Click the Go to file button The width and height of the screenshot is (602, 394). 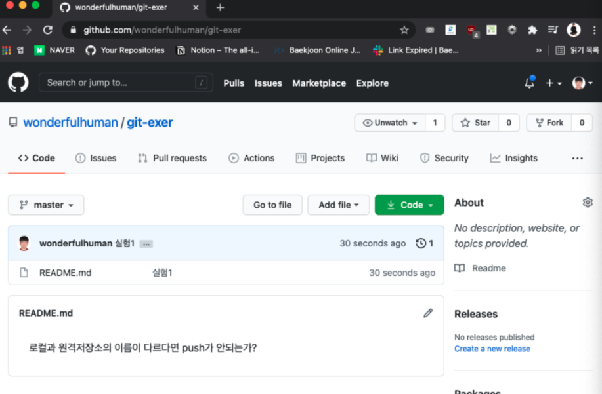click(272, 205)
